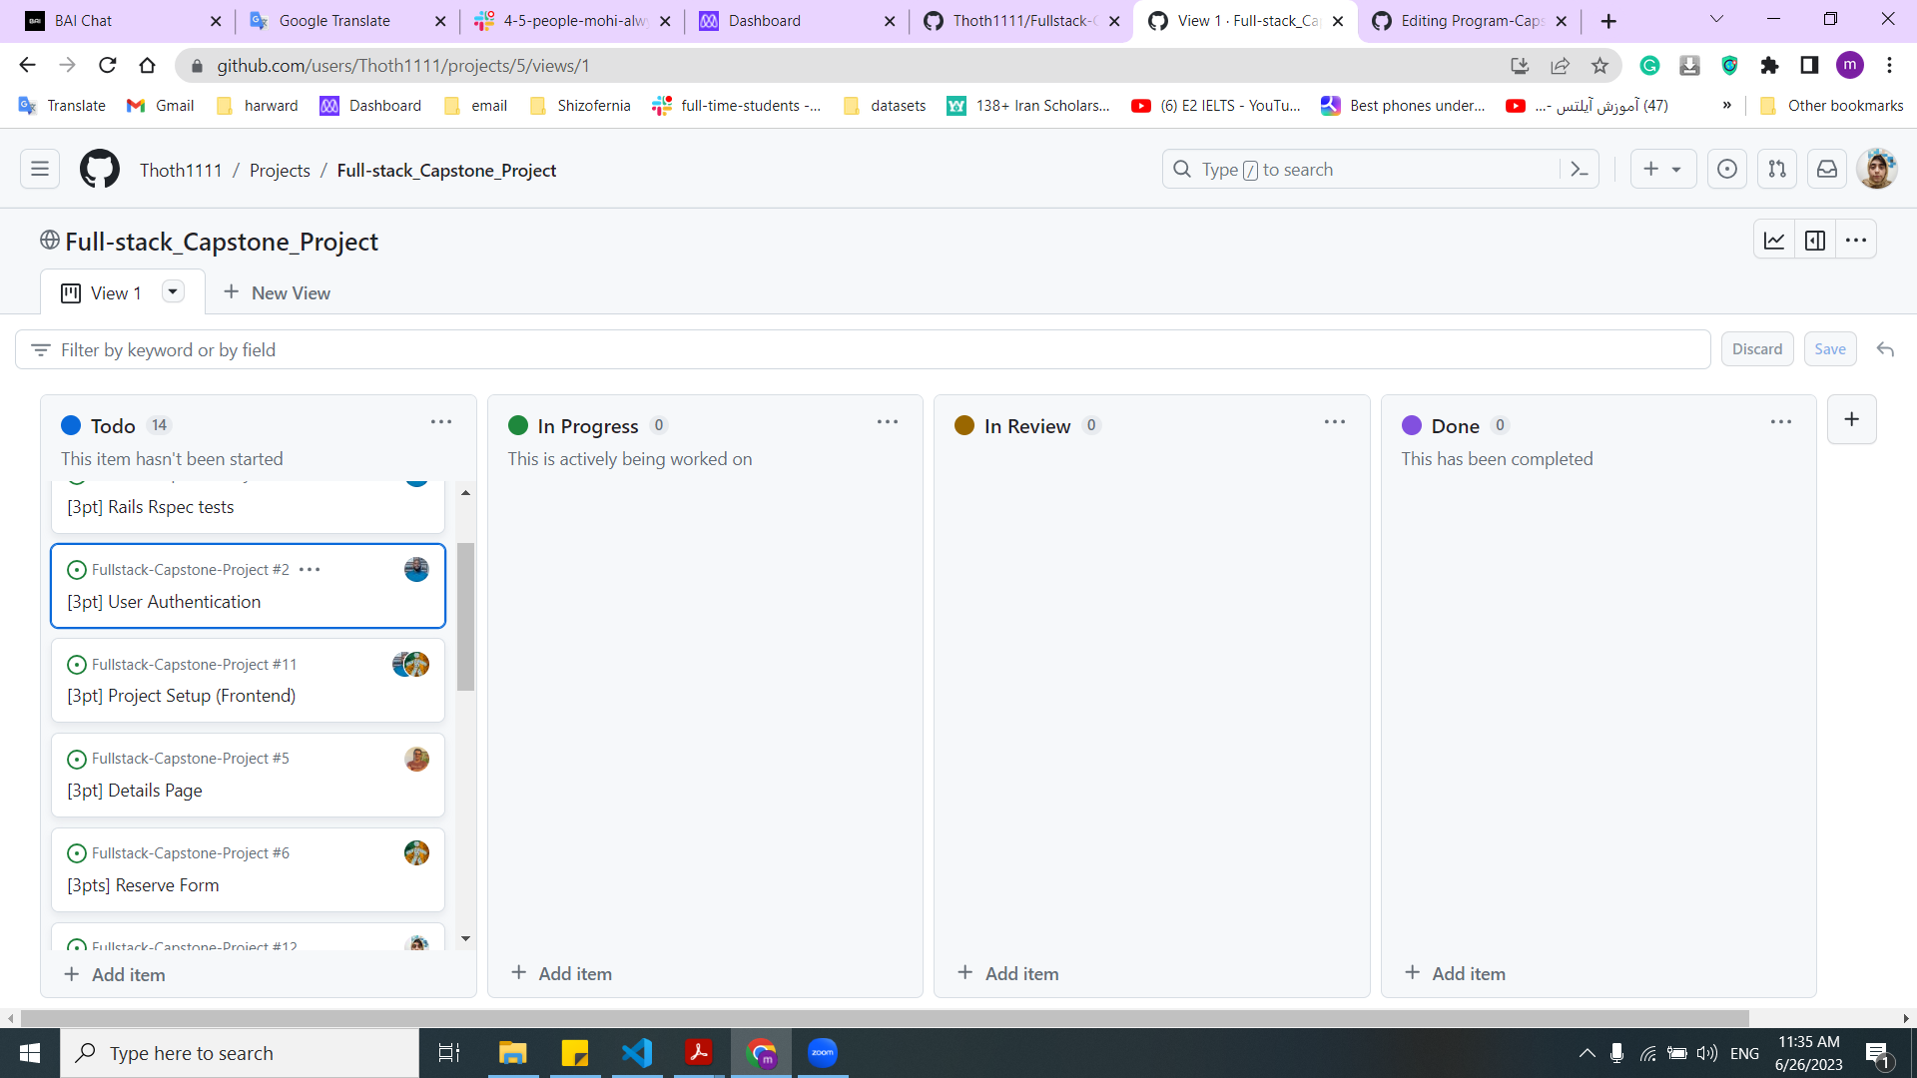The width and height of the screenshot is (1917, 1078).
Task: Open the command palette icon
Action: 1581,169
